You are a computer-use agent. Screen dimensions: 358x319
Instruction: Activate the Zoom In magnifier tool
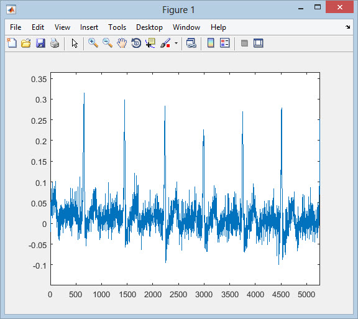pyautogui.click(x=93, y=43)
